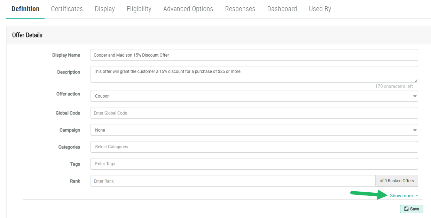431x218 pixels.
Task: Focus the Description text area
Action: (x=254, y=74)
